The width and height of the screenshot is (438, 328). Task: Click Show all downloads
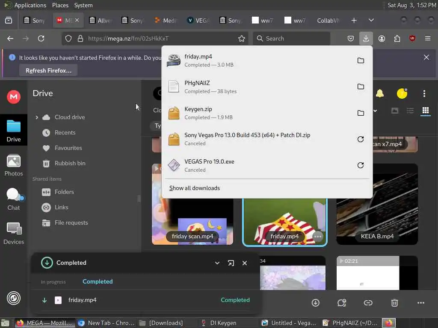pyautogui.click(x=195, y=188)
